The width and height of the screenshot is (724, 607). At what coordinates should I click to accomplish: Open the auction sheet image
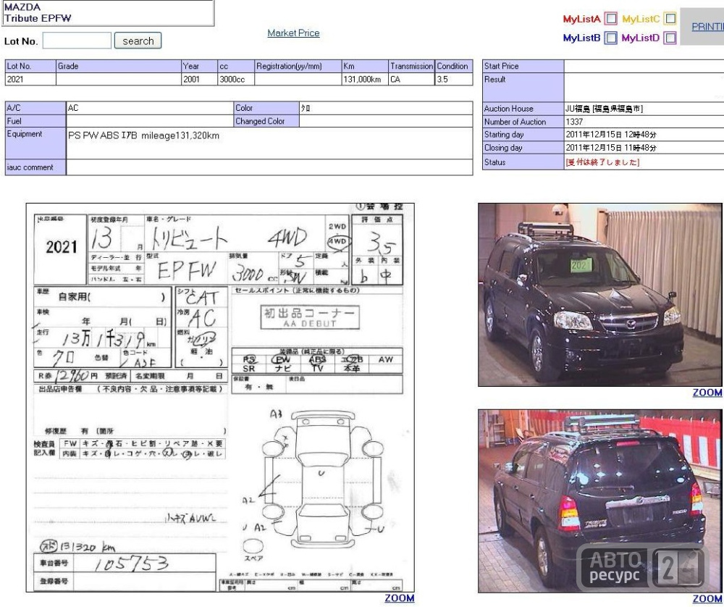[x=220, y=398]
